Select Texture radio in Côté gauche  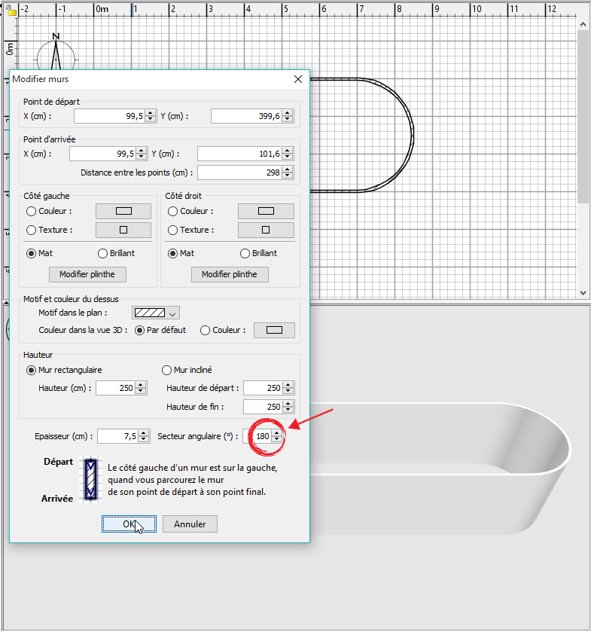tap(31, 231)
